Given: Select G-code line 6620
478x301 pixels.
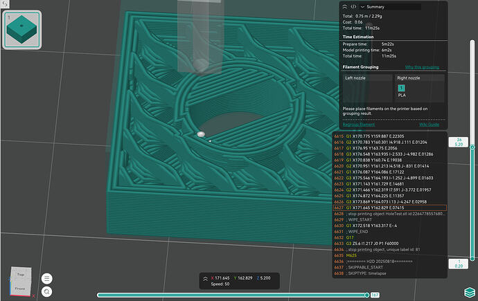Looking at the screenshot, I should tap(389, 166).
